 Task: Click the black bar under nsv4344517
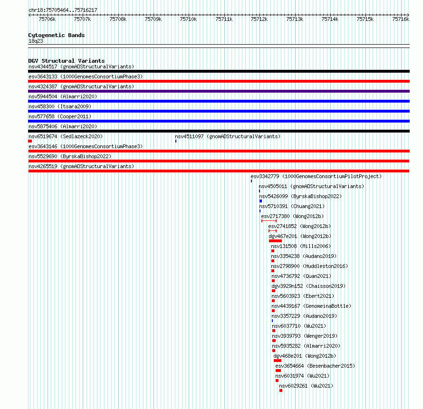219,71
